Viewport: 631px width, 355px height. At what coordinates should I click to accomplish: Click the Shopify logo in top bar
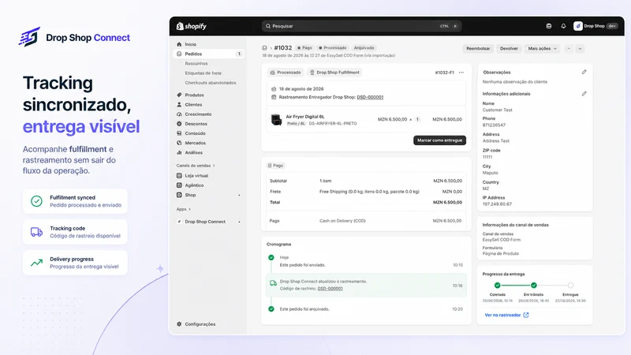192,26
